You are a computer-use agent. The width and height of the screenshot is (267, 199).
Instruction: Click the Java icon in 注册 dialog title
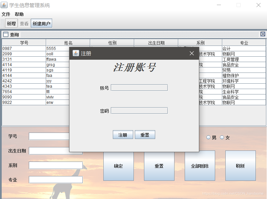[76, 53]
